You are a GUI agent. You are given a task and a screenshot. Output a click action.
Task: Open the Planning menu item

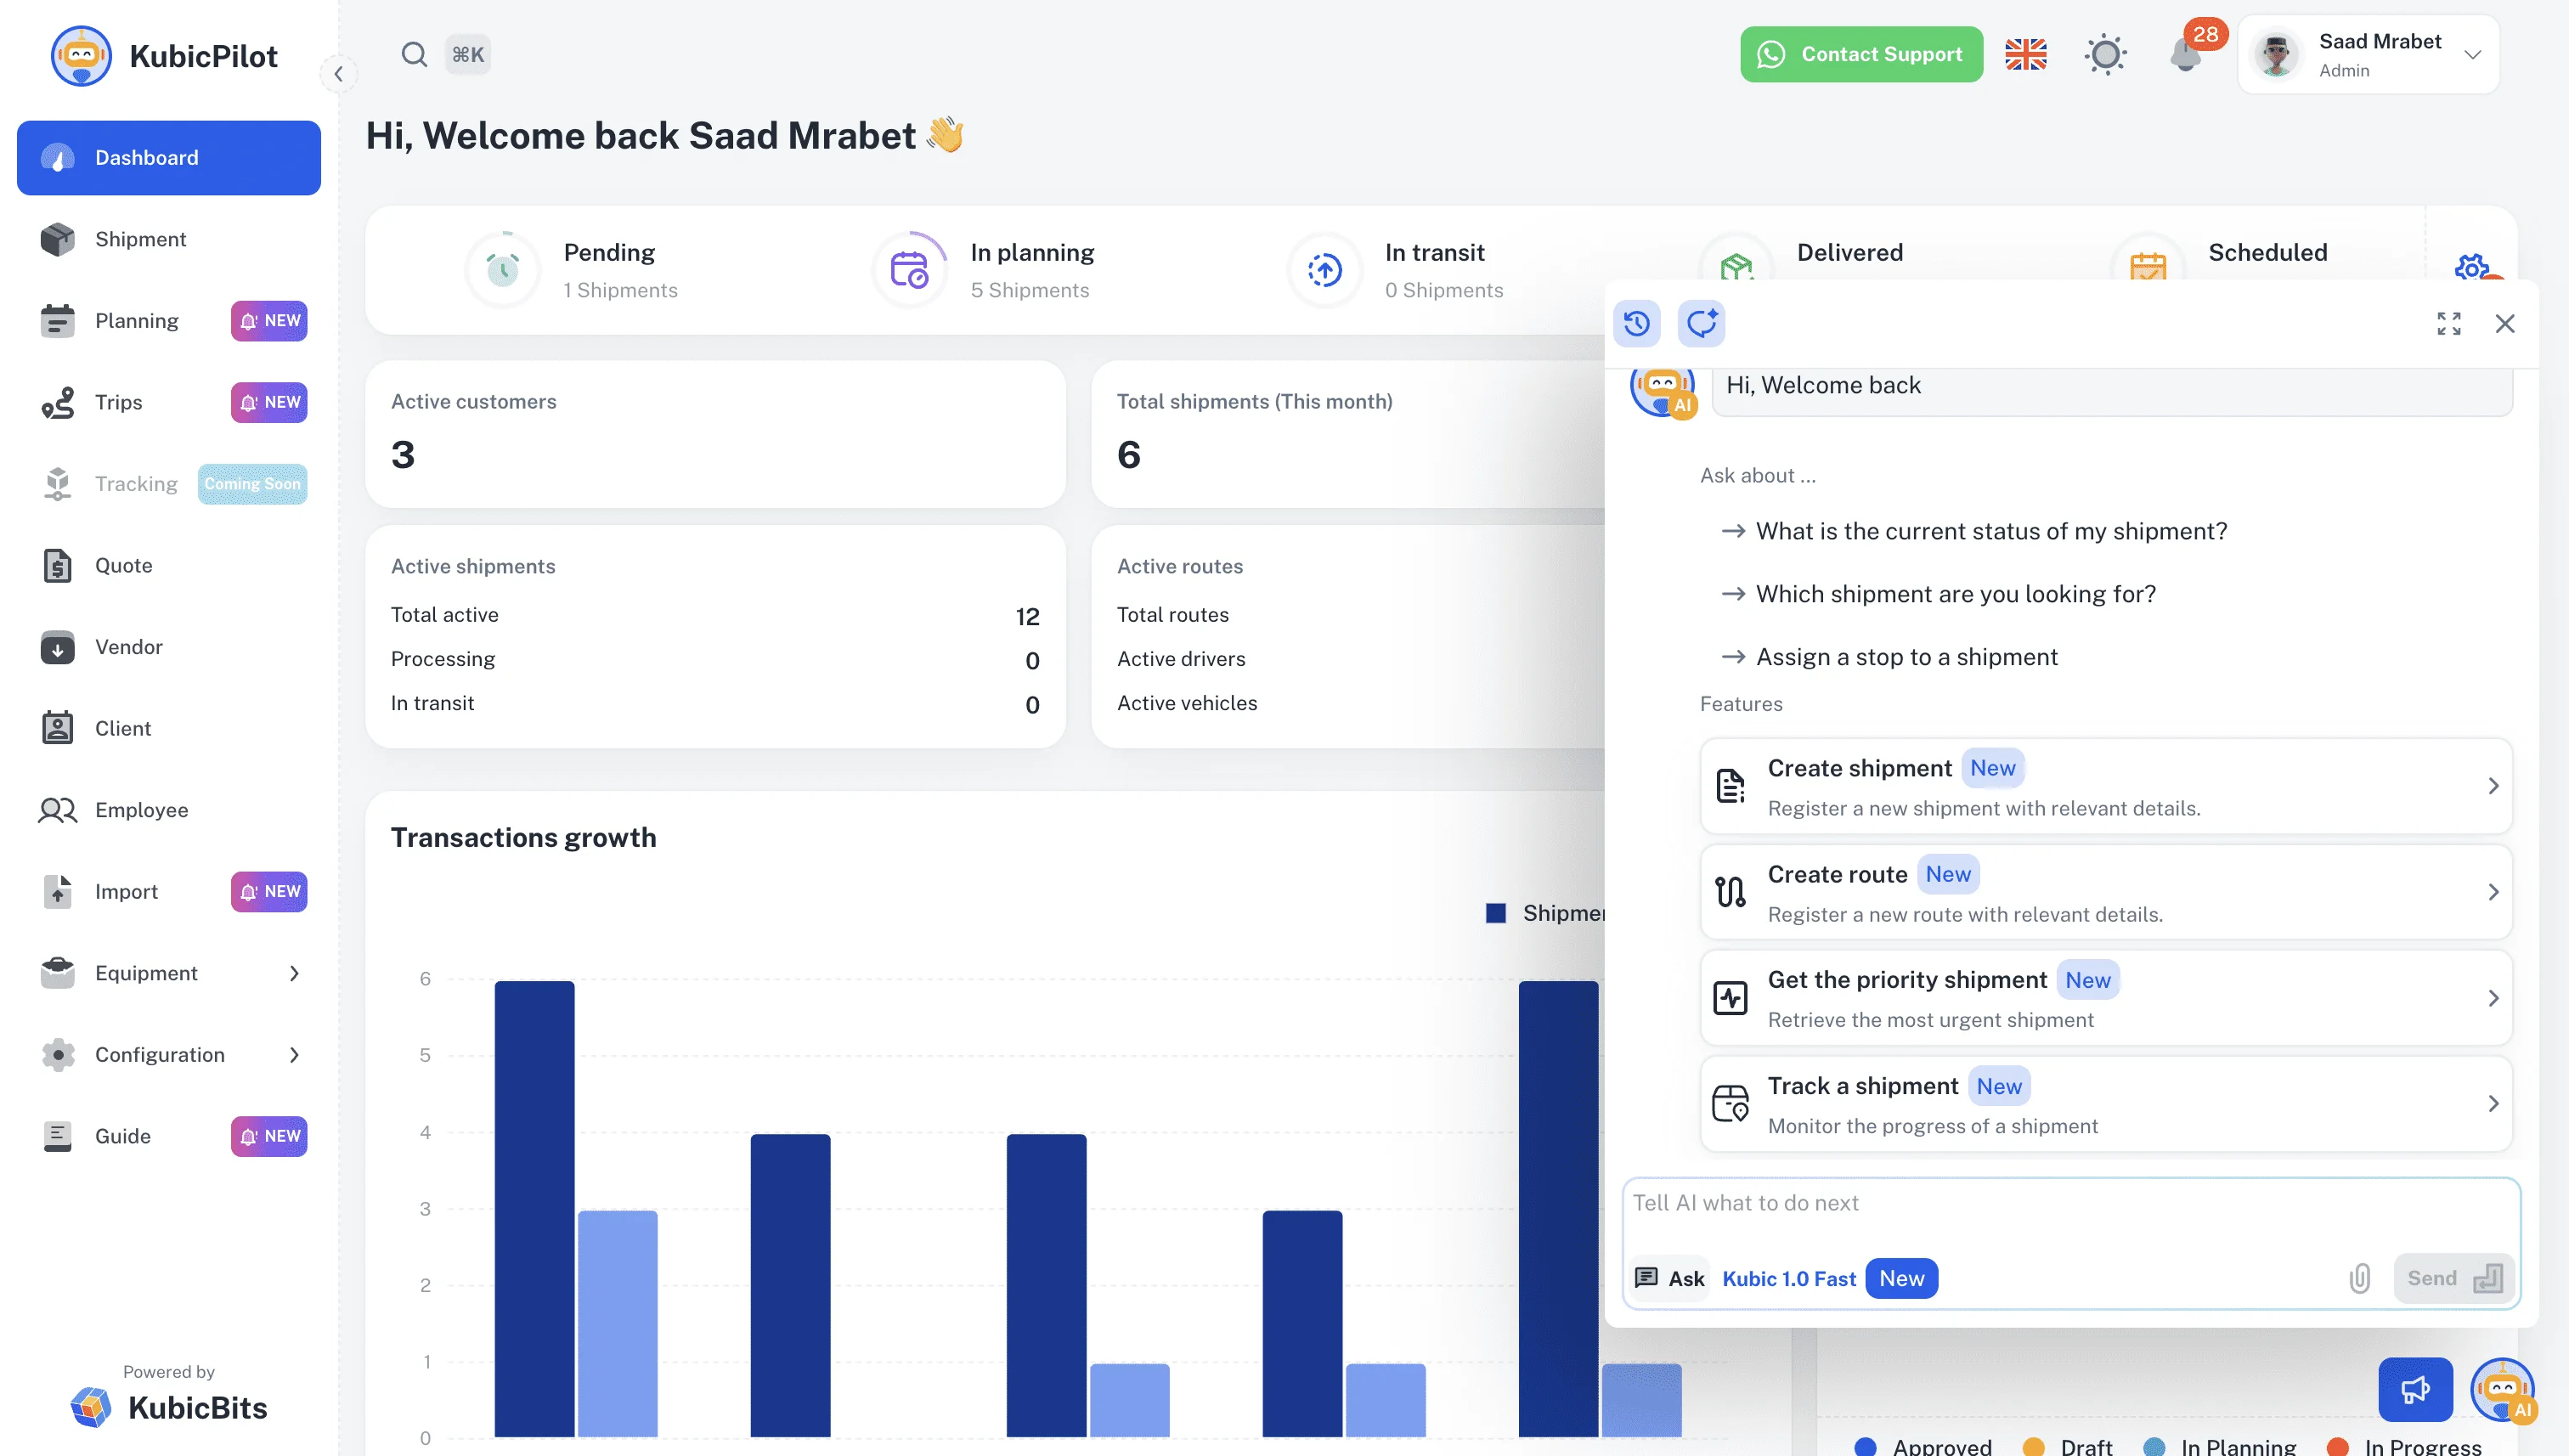pyautogui.click(x=137, y=321)
